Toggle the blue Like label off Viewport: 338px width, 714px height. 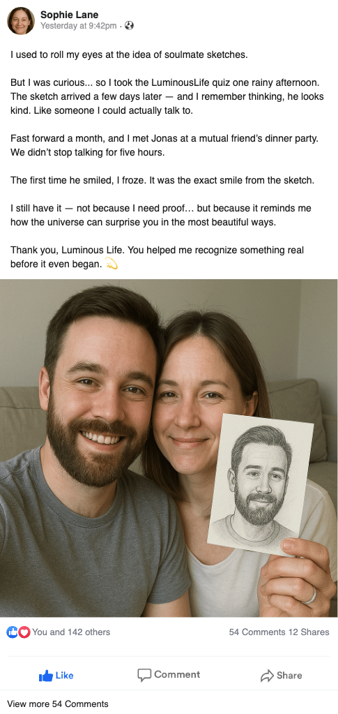click(x=64, y=676)
